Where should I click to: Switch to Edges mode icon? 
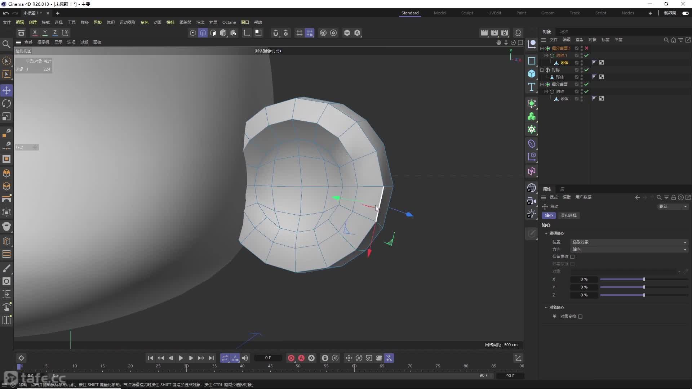coord(203,33)
